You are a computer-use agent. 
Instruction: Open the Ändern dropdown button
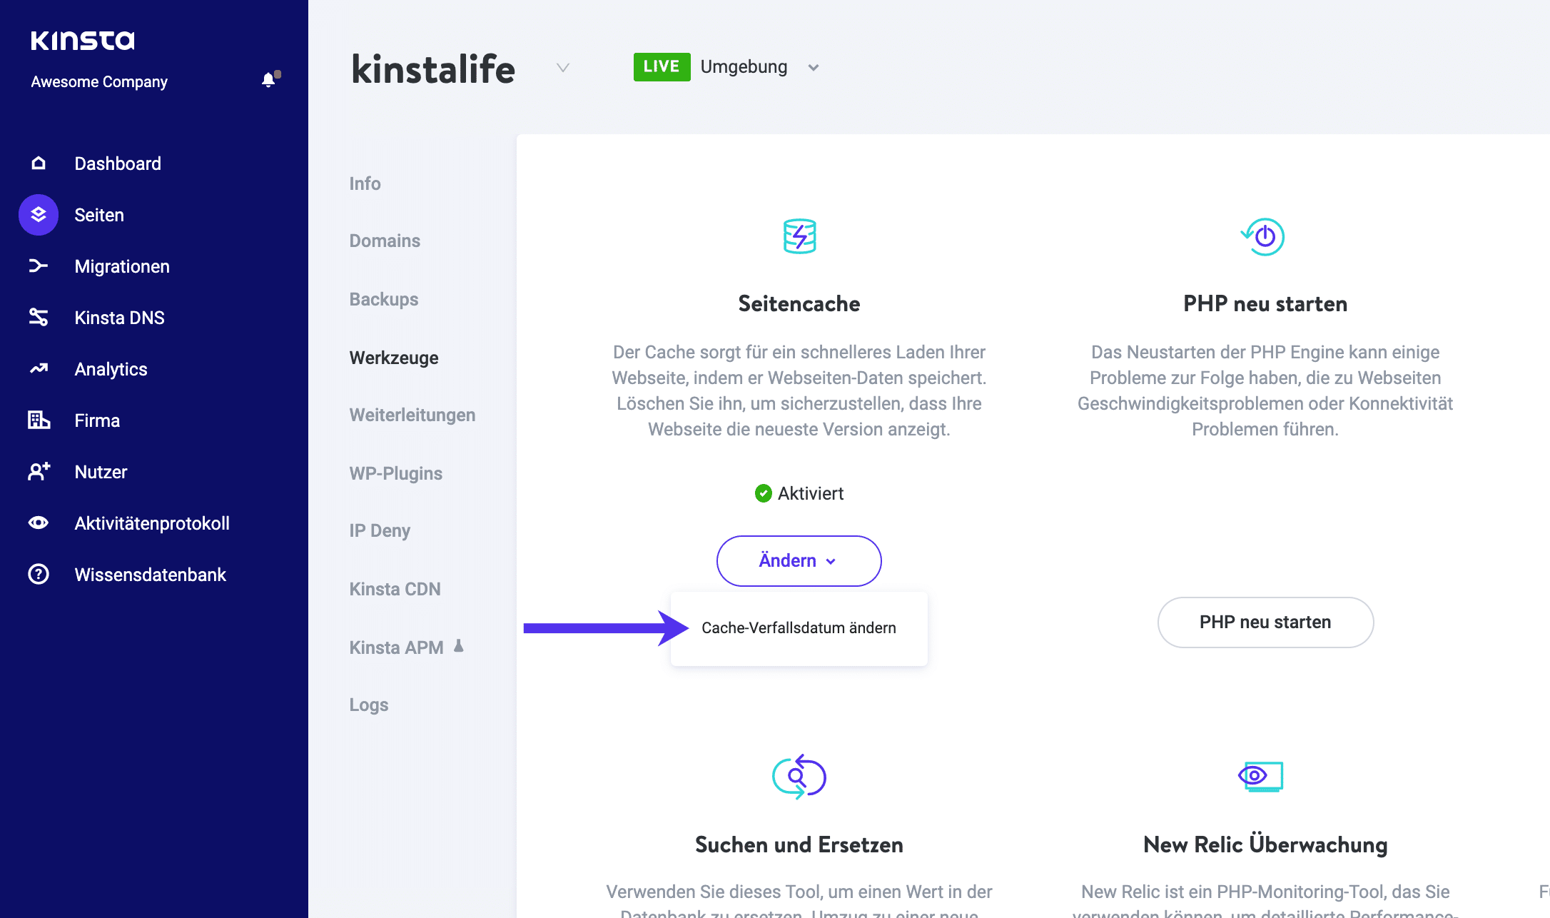pyautogui.click(x=799, y=561)
